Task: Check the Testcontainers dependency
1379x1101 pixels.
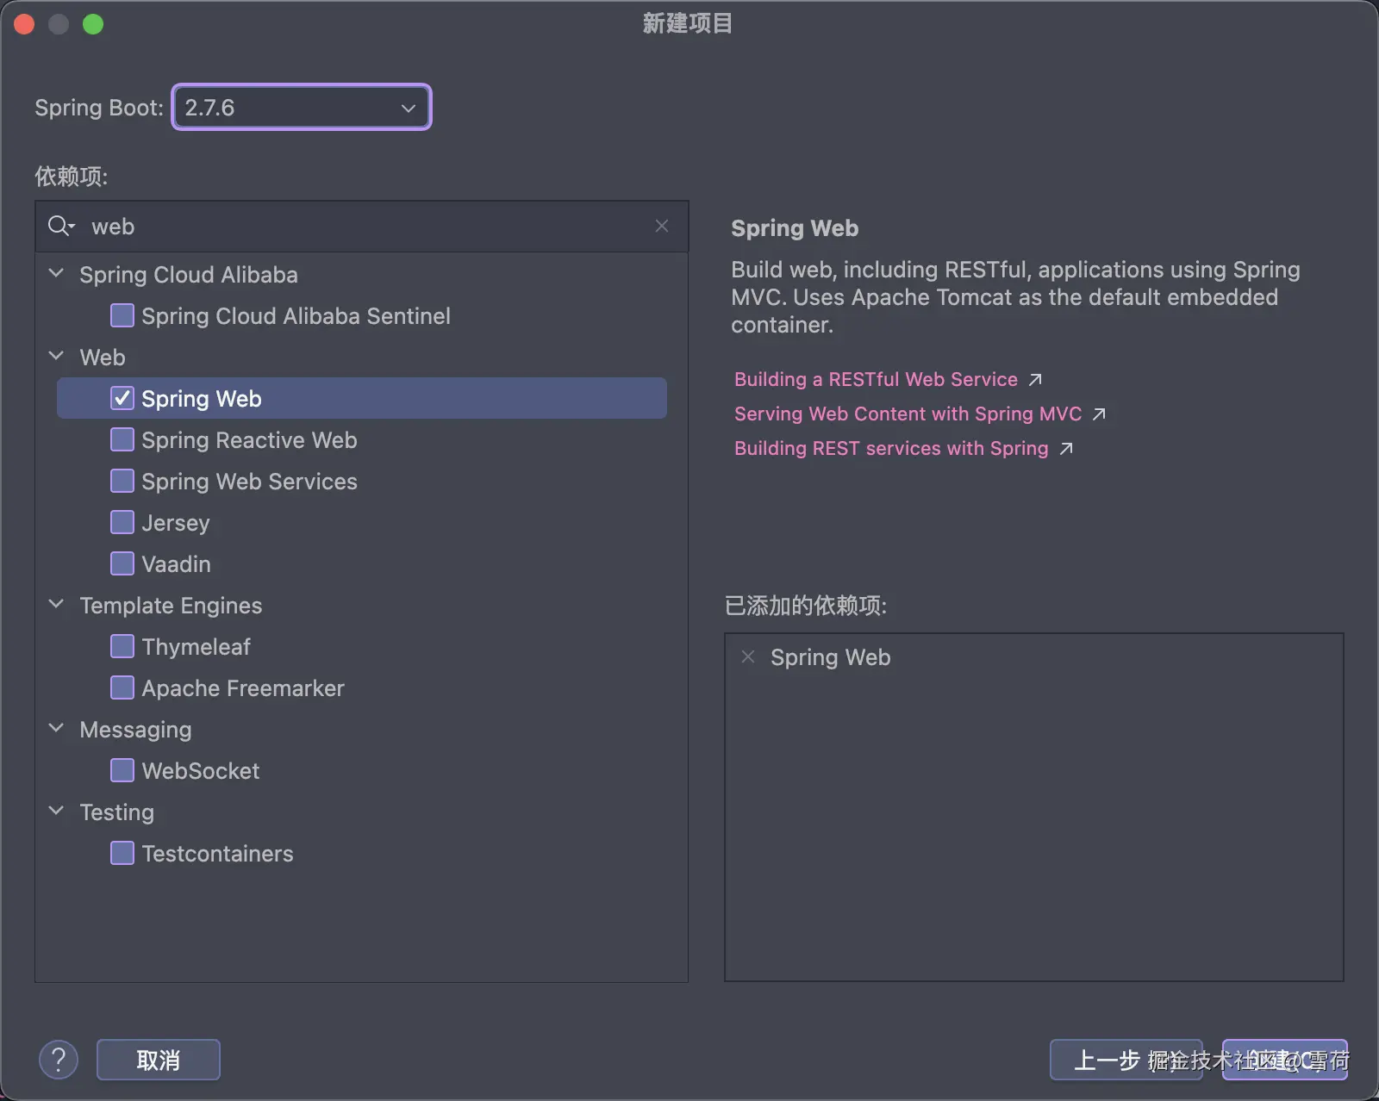Action: point(122,853)
